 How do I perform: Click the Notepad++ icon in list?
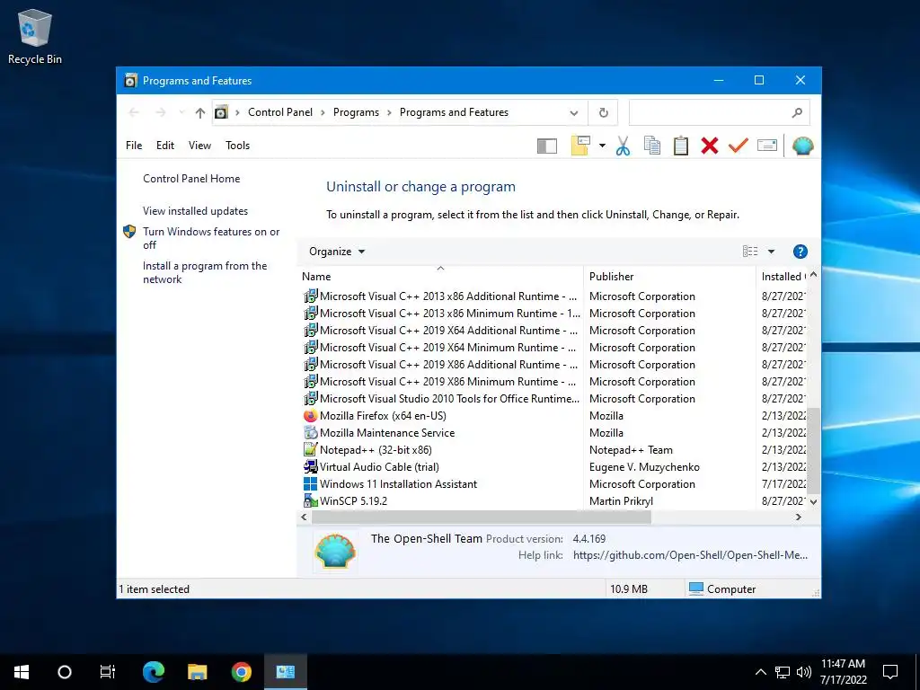coord(310,450)
